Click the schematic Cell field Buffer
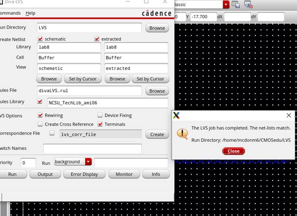The image size is (297, 216). click(x=69, y=58)
